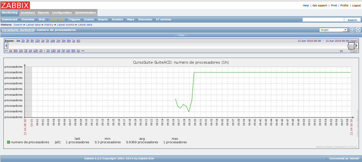Open the Reports tab

click(43, 13)
